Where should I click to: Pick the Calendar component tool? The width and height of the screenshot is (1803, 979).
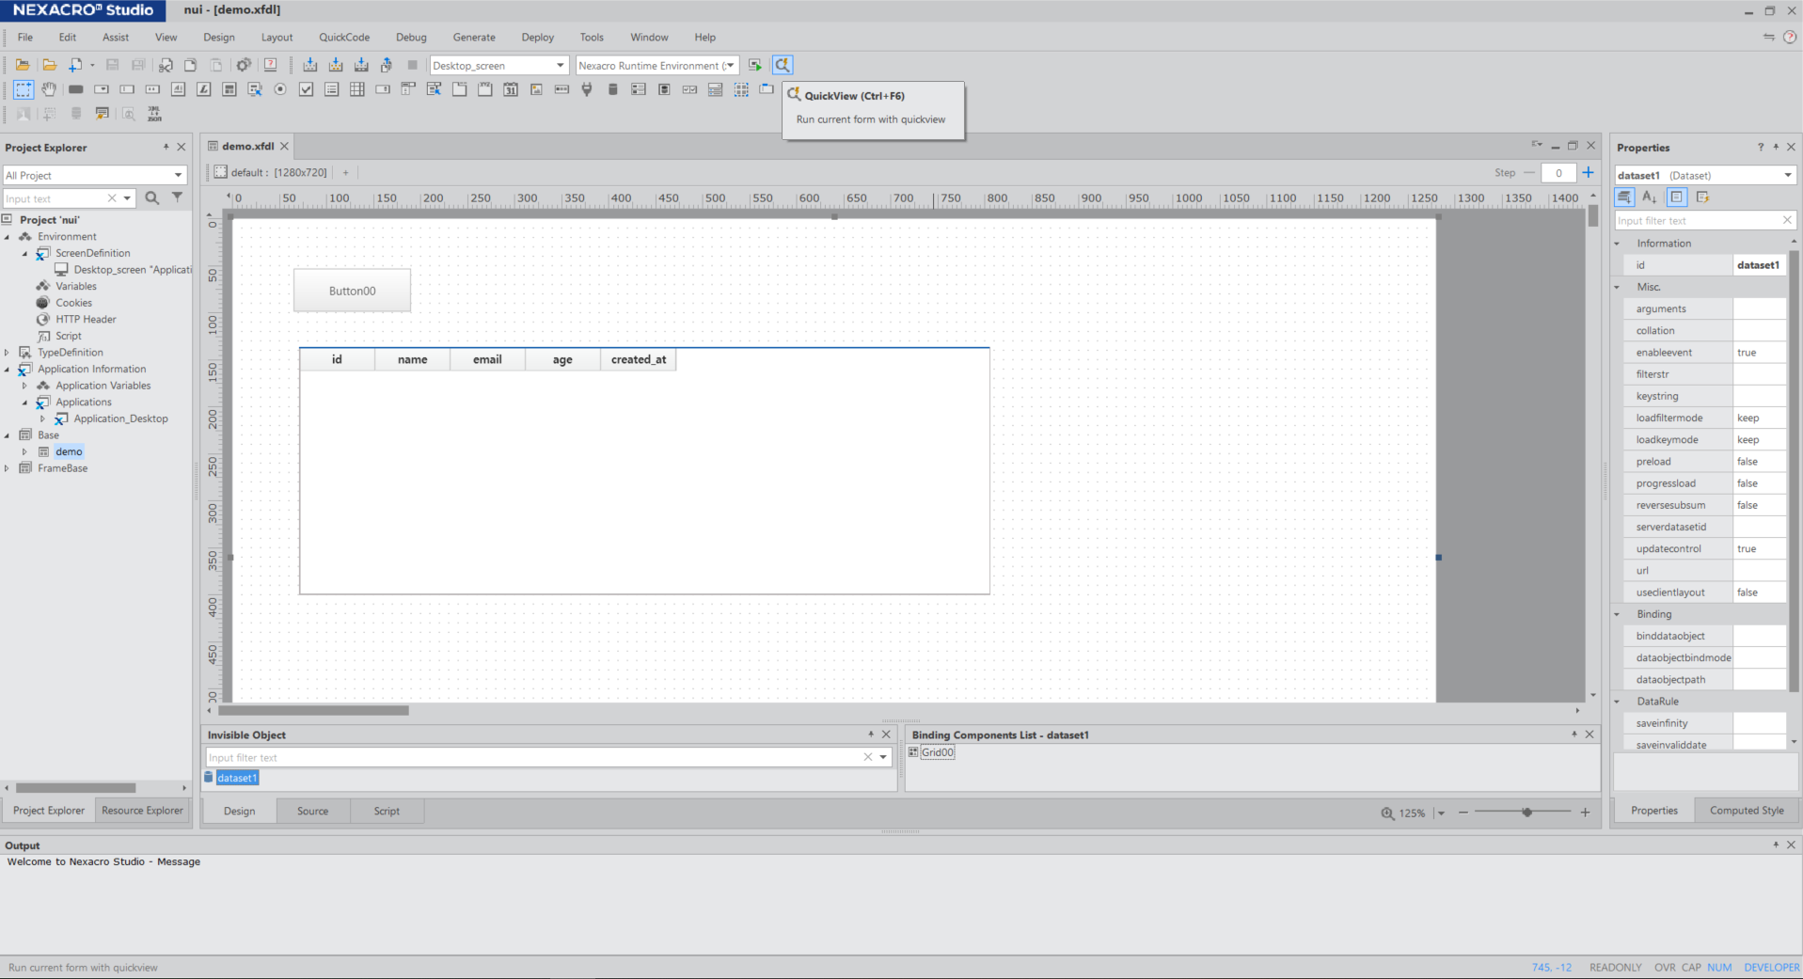pyautogui.click(x=510, y=89)
